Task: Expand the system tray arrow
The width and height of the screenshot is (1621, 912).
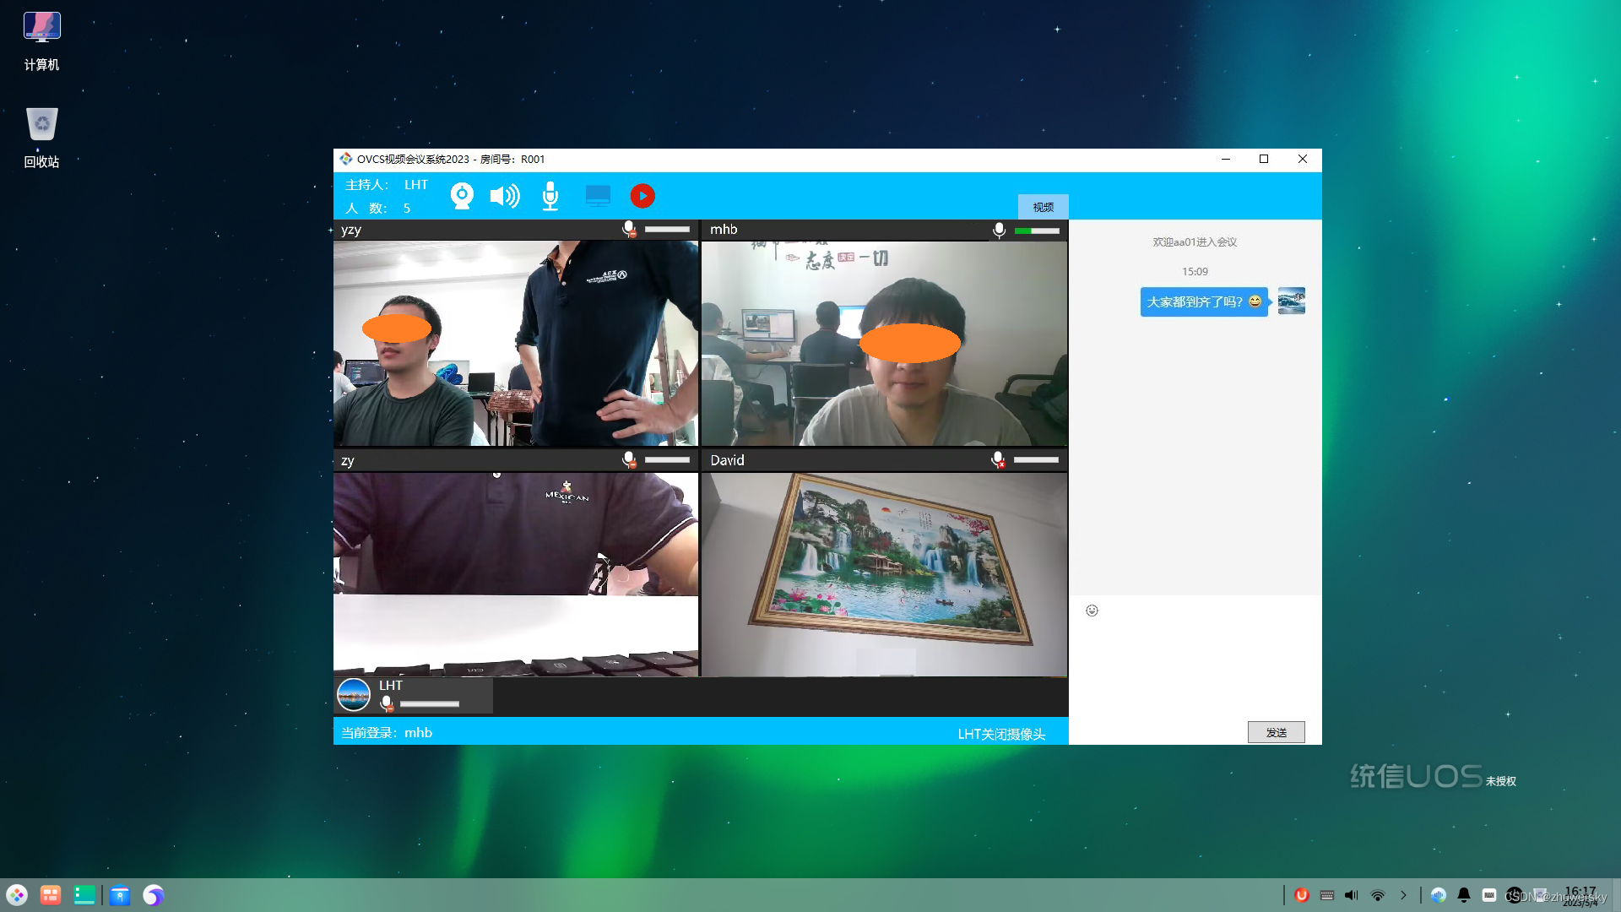Action: click(x=1403, y=895)
